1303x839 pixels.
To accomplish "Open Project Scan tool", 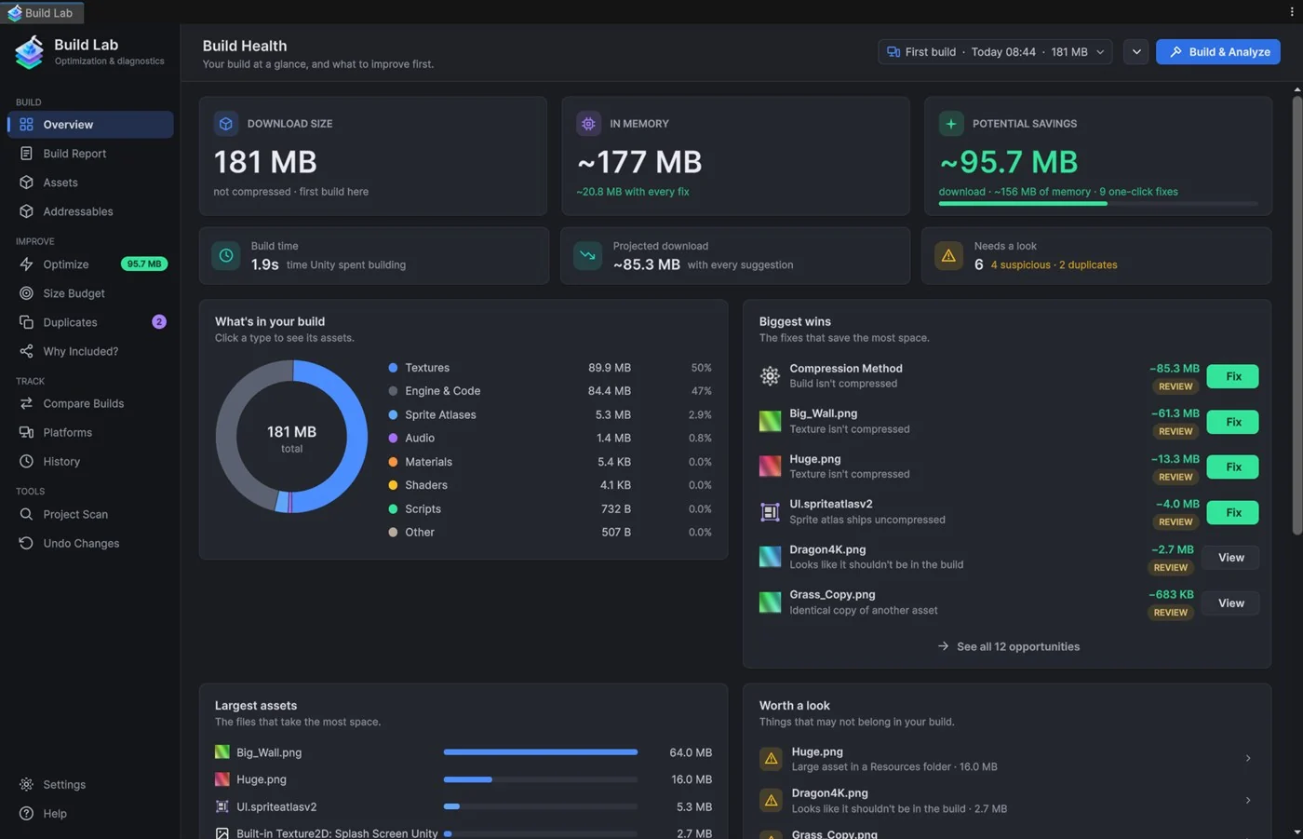I will click(x=90, y=514).
